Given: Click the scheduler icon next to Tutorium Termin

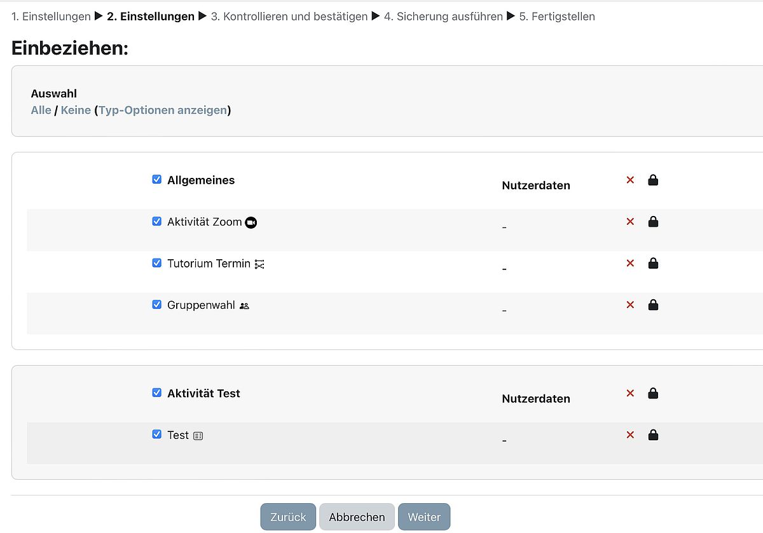Looking at the screenshot, I should pyautogui.click(x=259, y=264).
